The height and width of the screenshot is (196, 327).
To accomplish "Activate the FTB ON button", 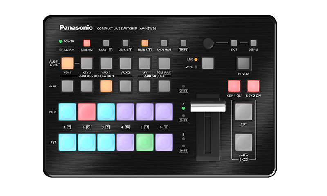I will [244, 63].
